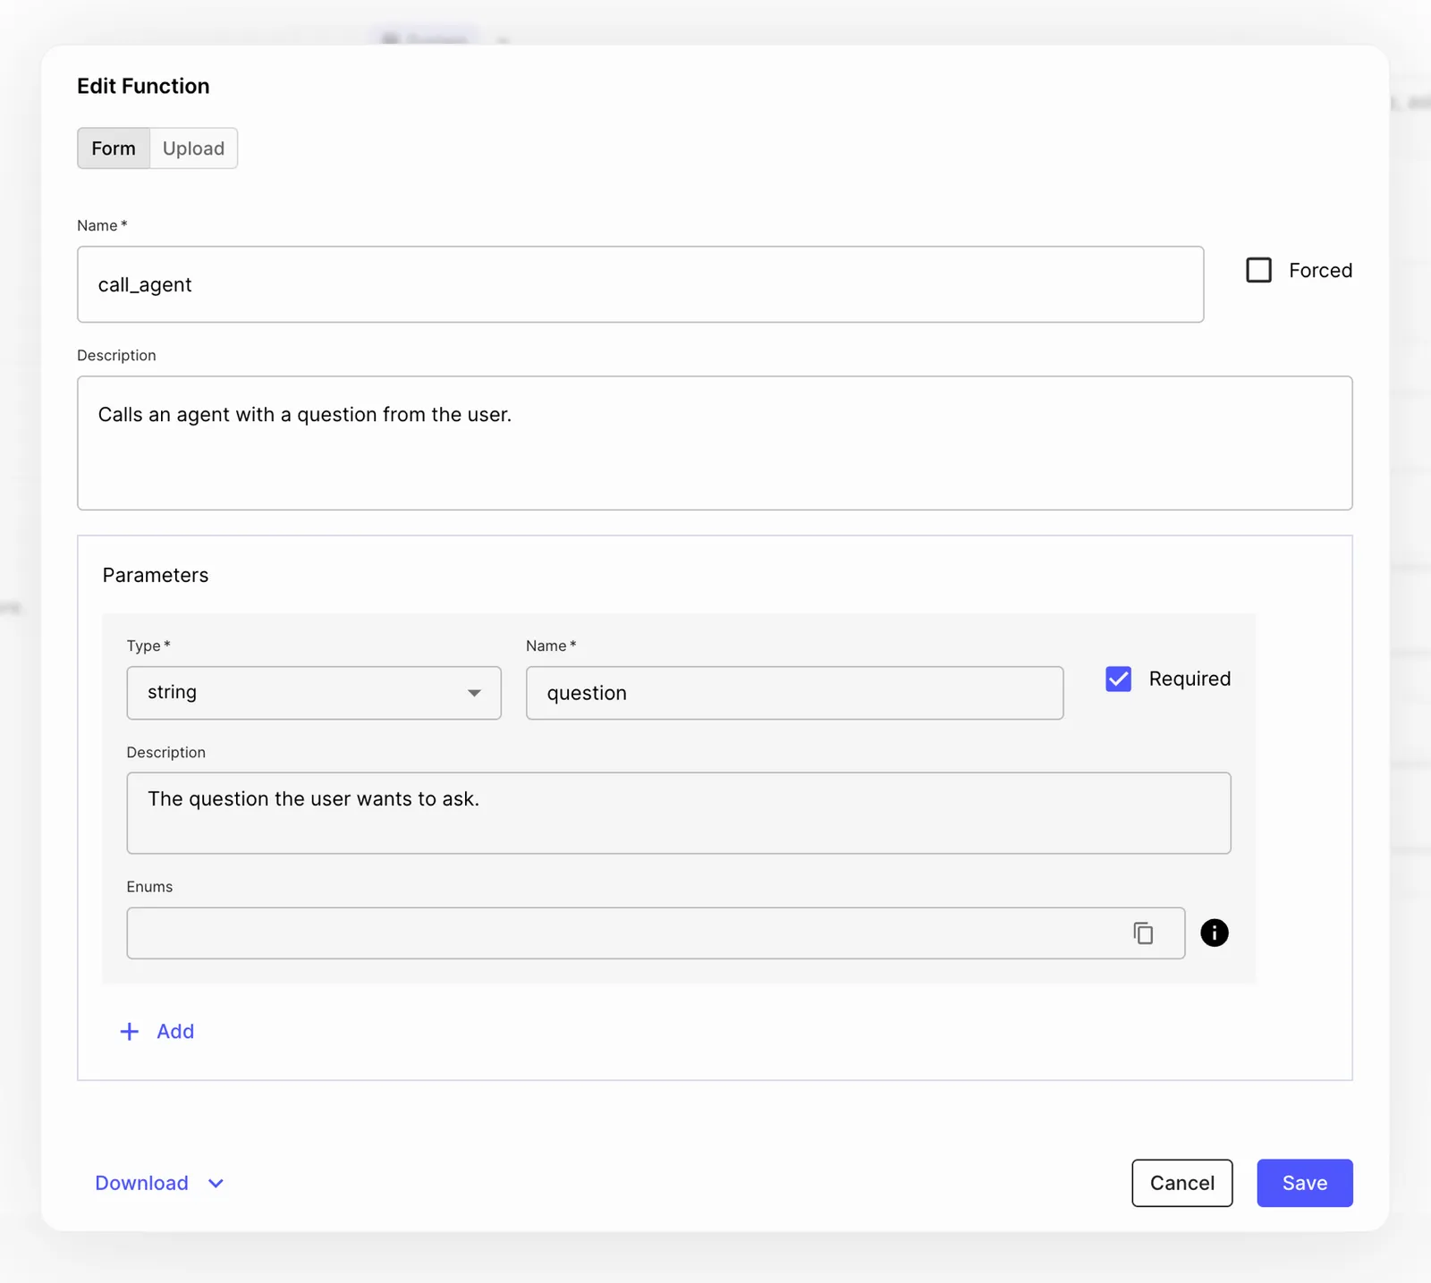This screenshot has height=1283, width=1431.
Task: Open the Enums info tooltip icon
Action: coord(1214,933)
